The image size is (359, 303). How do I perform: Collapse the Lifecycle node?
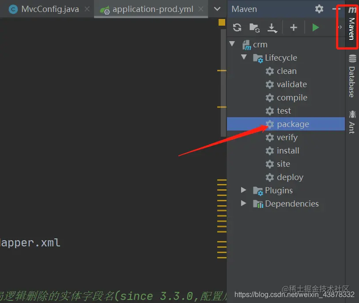[x=244, y=57]
